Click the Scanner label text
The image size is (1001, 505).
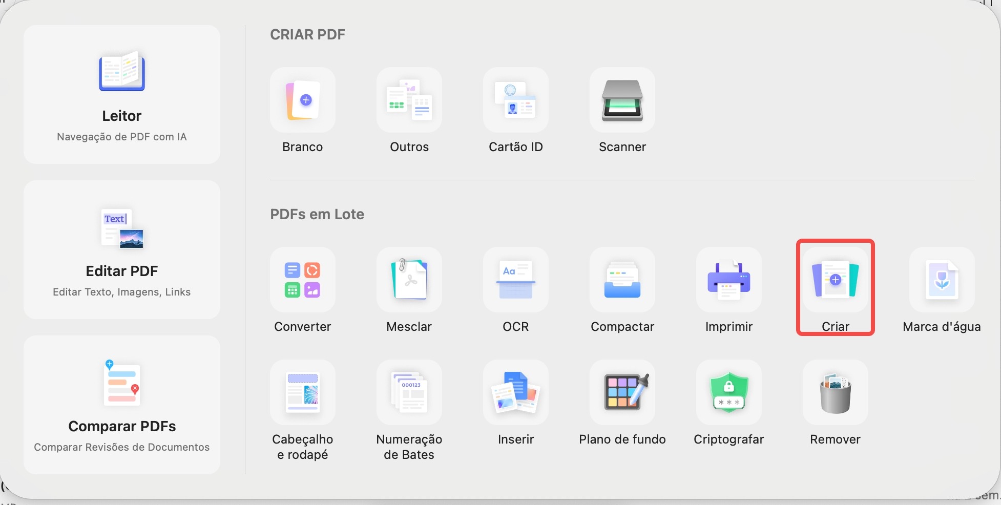(622, 147)
